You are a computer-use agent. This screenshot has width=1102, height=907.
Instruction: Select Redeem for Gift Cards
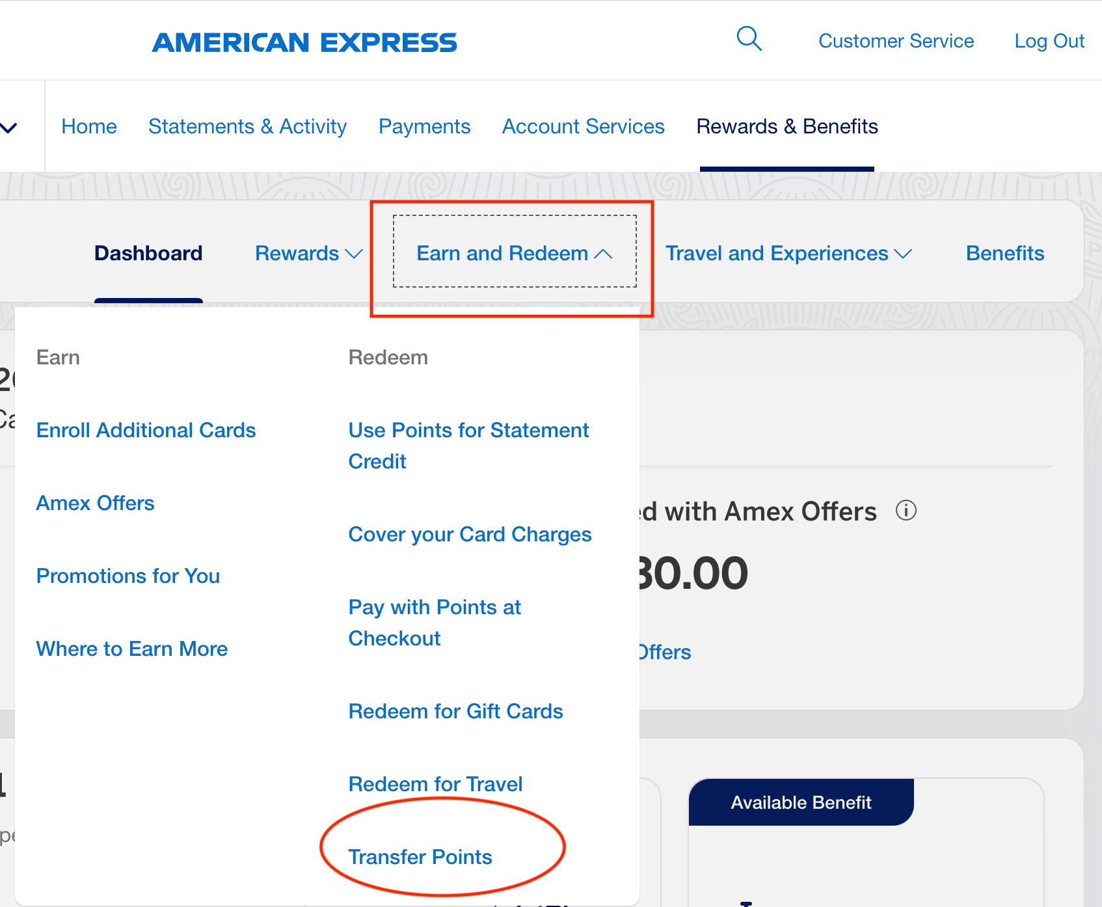click(x=455, y=711)
